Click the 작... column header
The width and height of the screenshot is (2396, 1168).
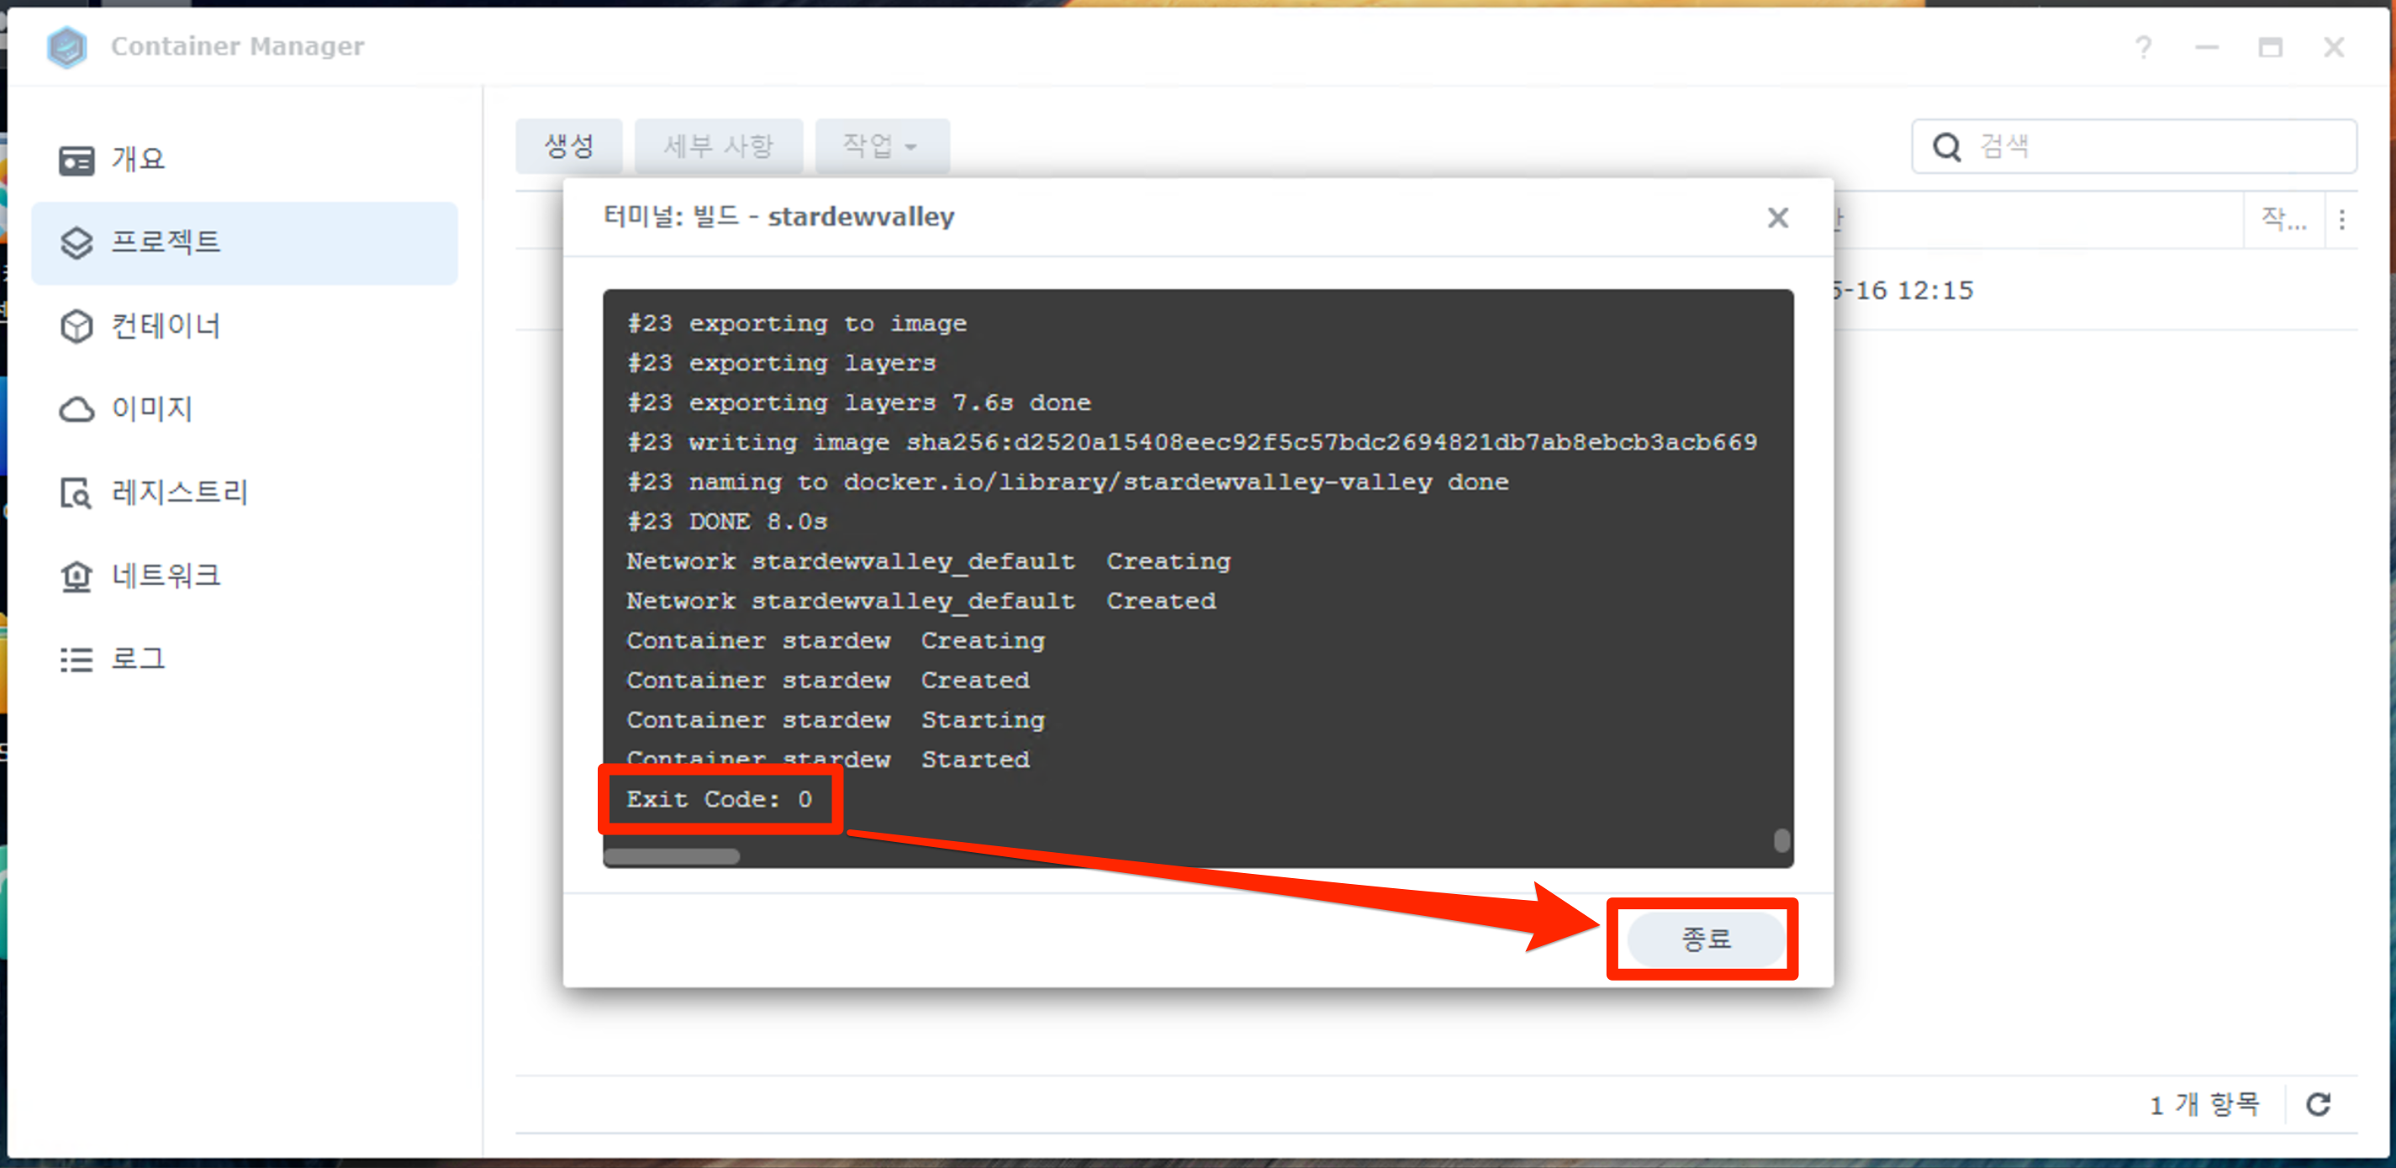pyautogui.click(x=2284, y=219)
